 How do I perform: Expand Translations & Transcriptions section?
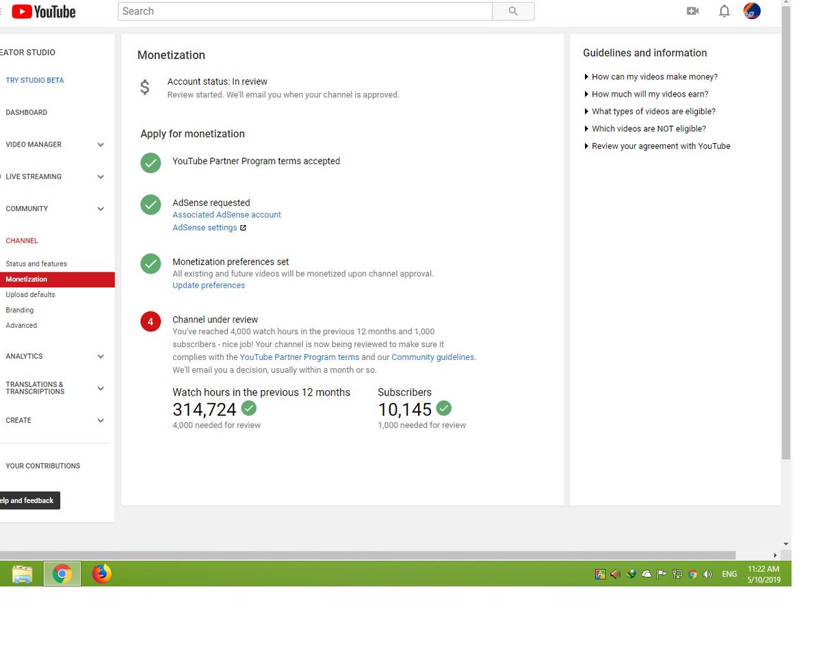101,388
